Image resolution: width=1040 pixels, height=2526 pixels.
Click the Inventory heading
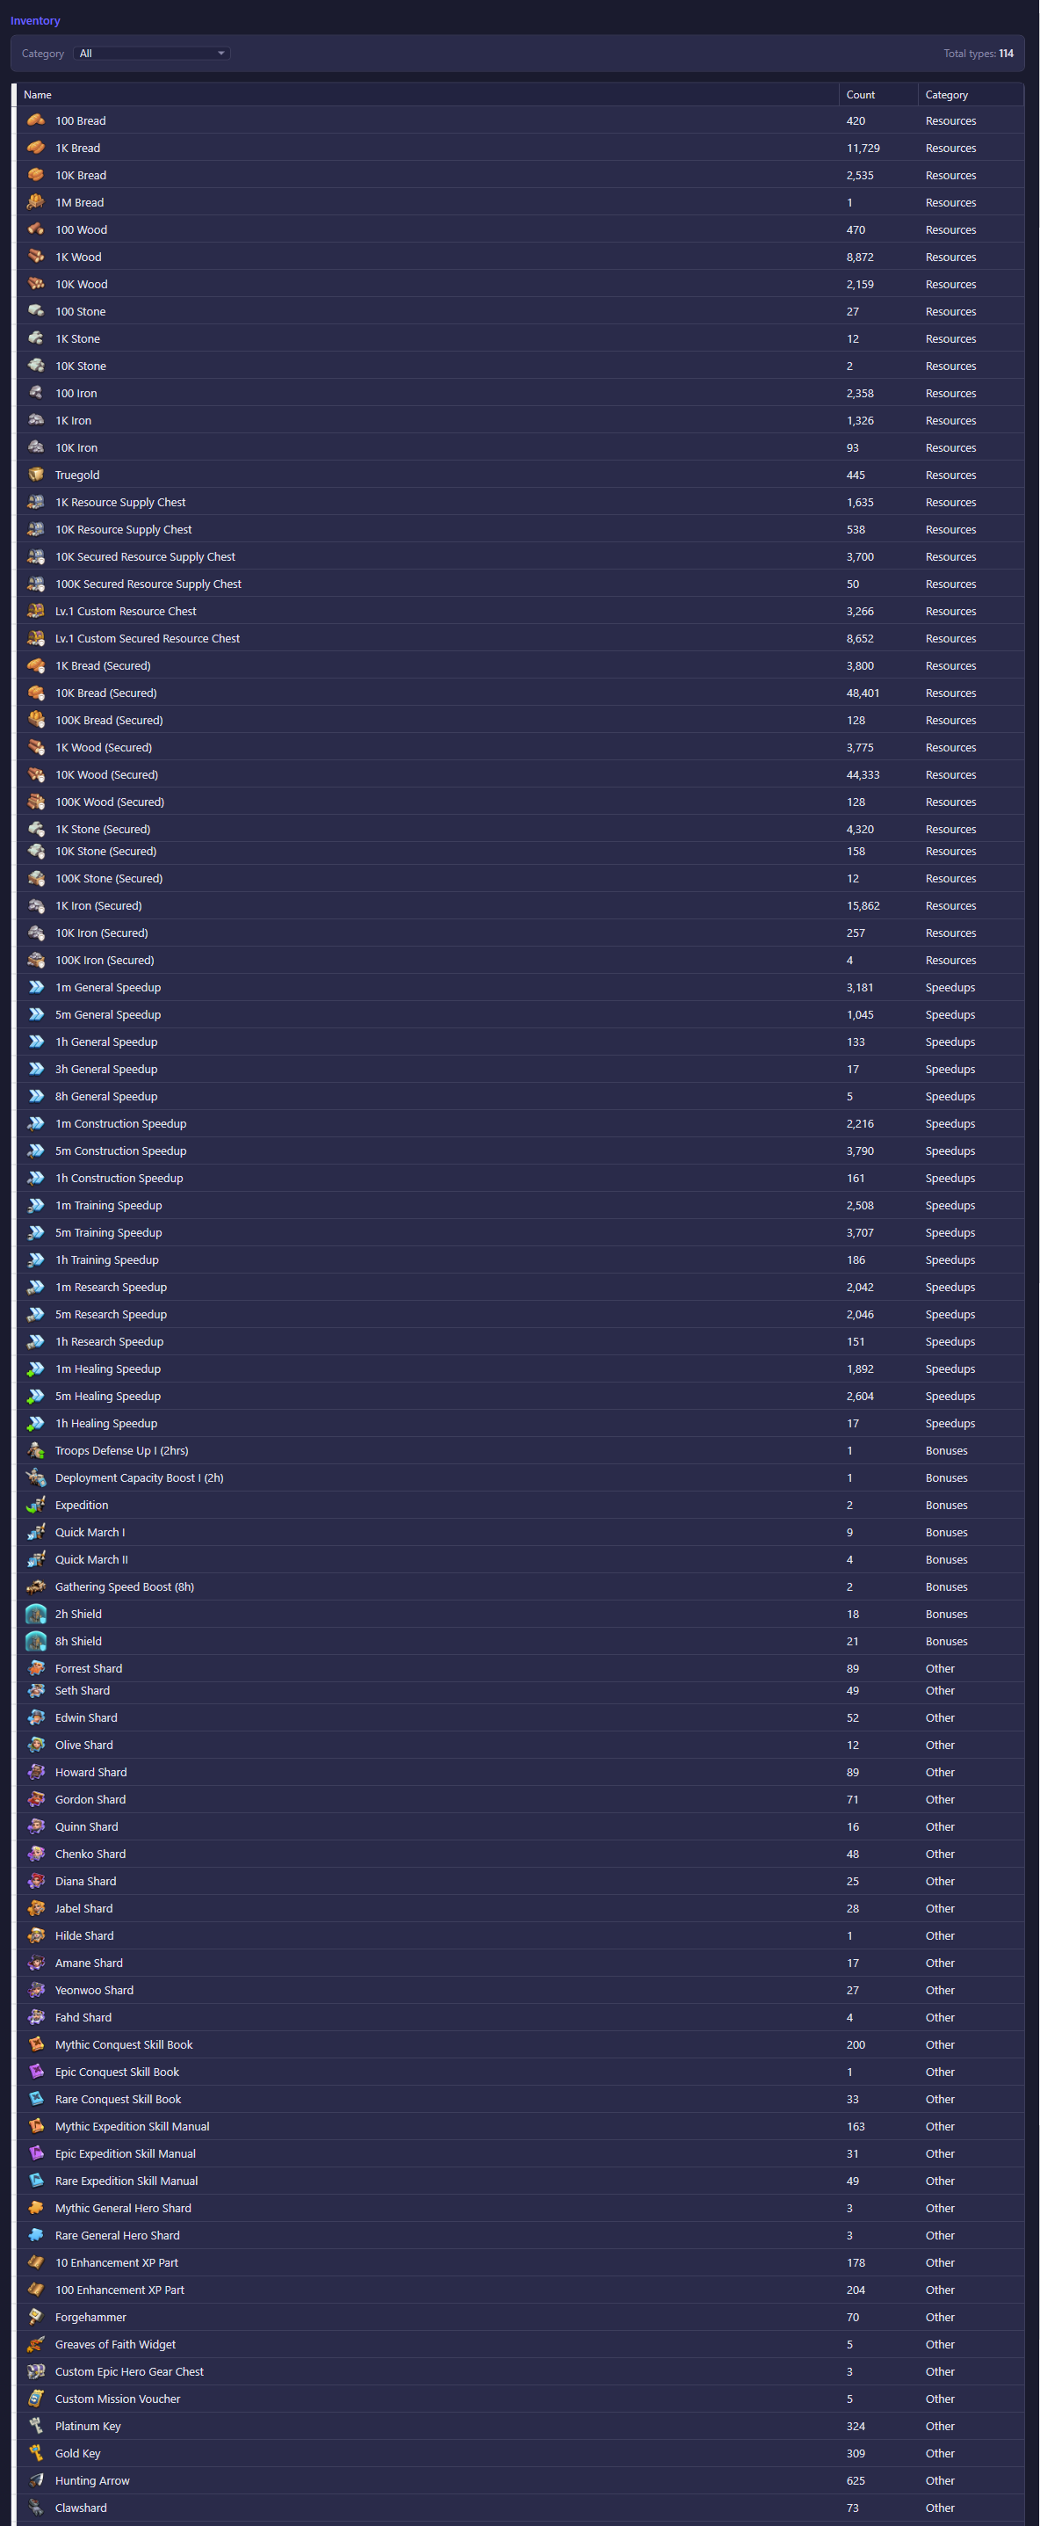35,20
